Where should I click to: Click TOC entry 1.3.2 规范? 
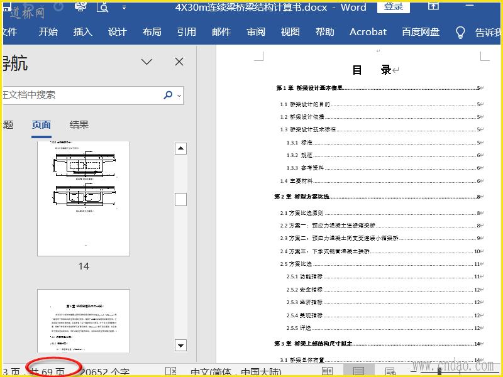tap(385, 155)
